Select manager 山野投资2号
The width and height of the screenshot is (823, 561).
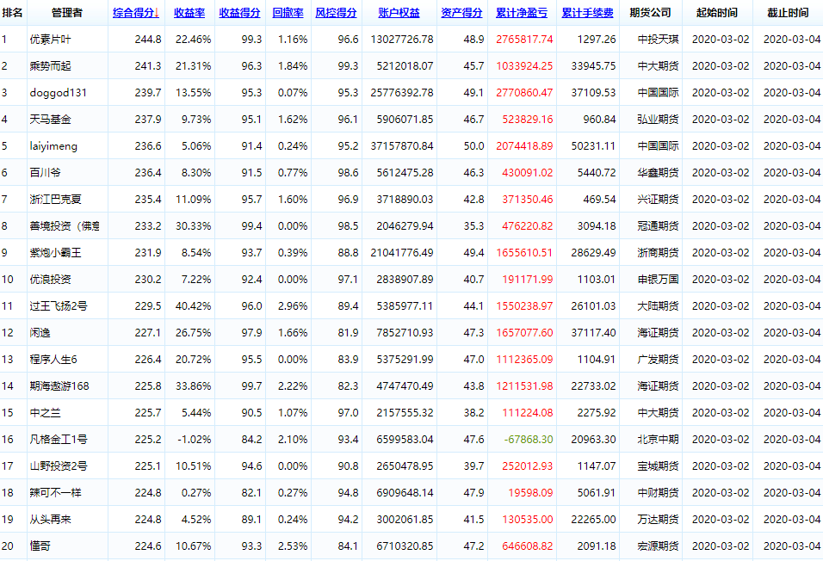(59, 466)
